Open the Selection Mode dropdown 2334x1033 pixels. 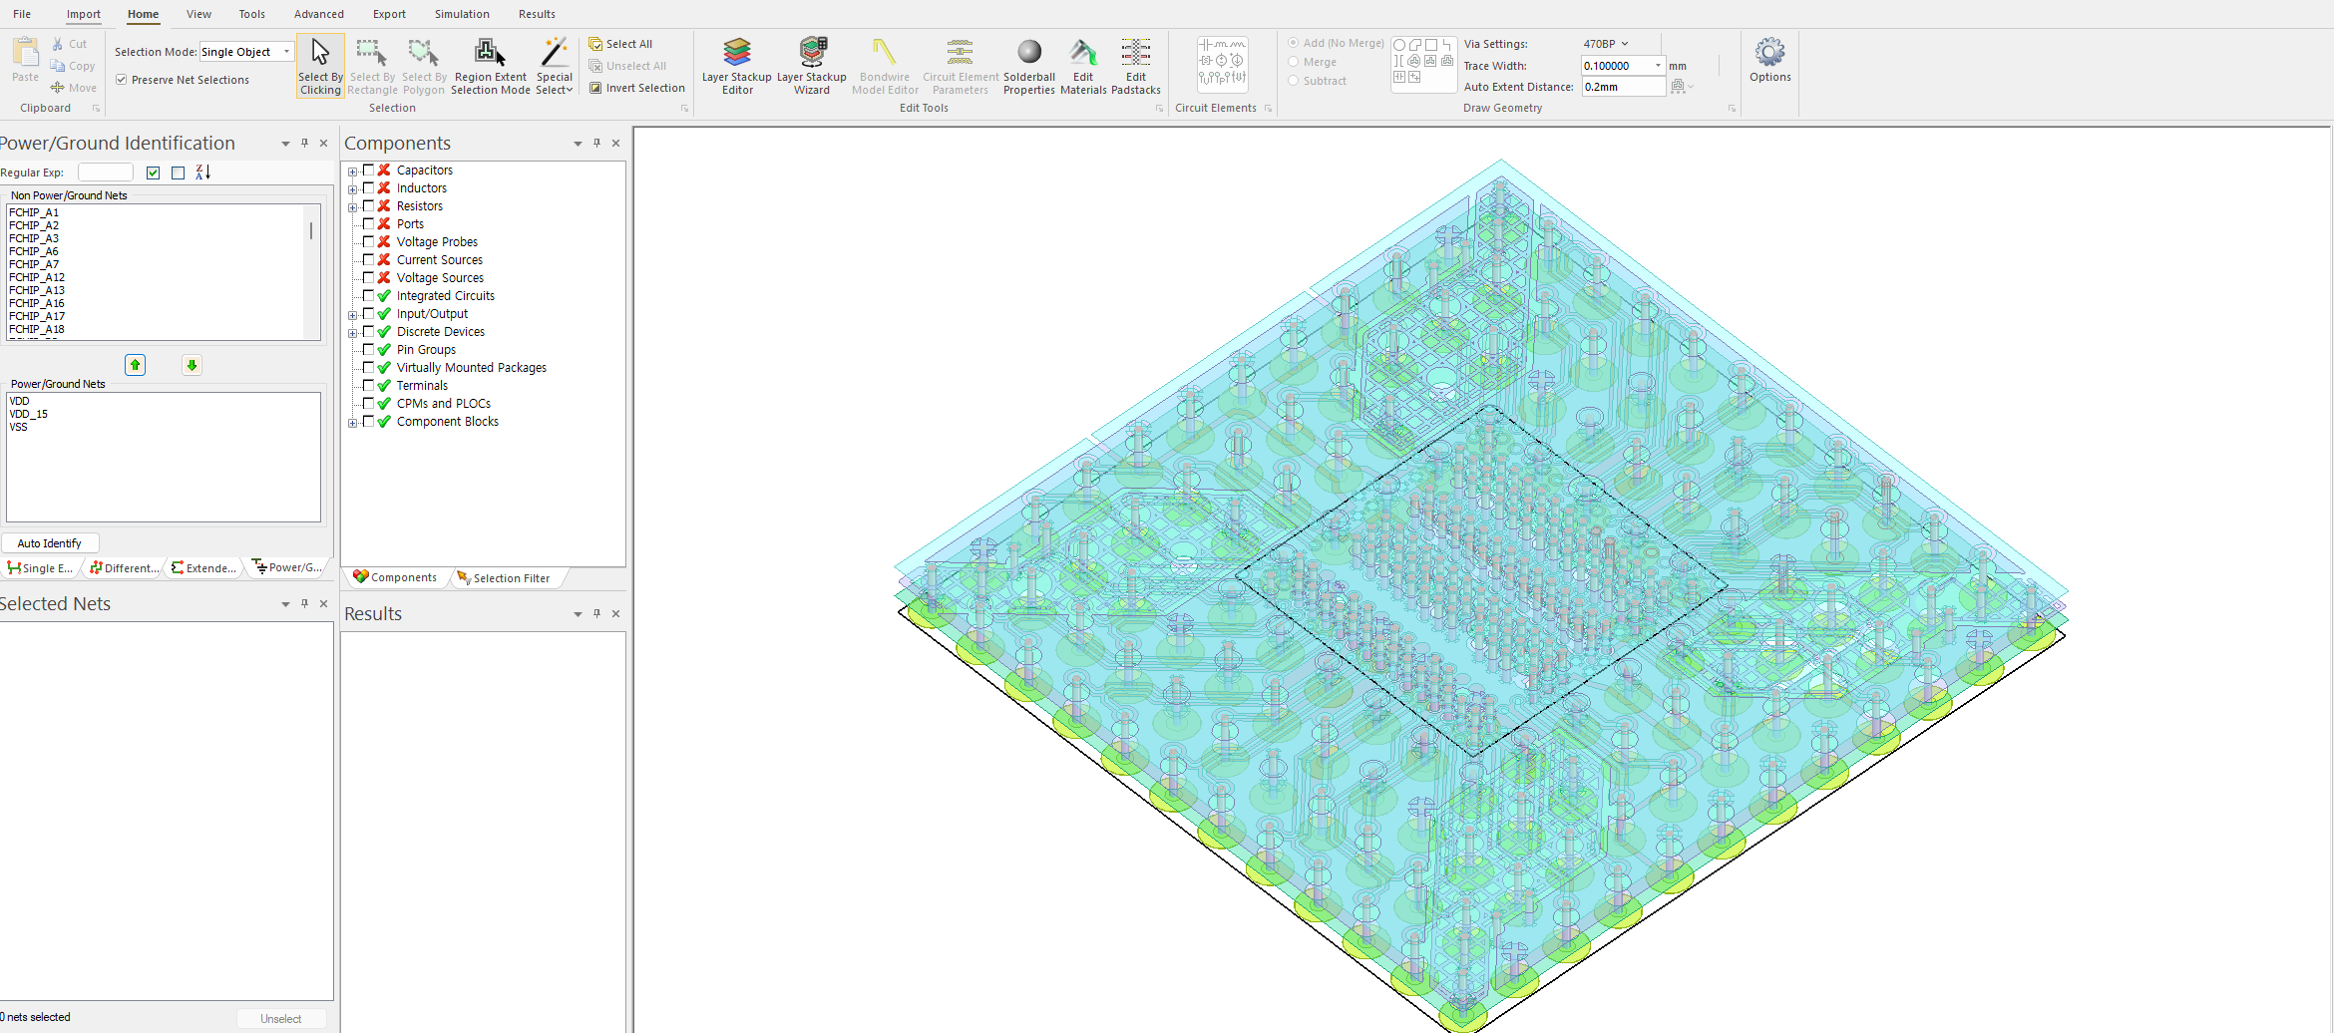(286, 52)
